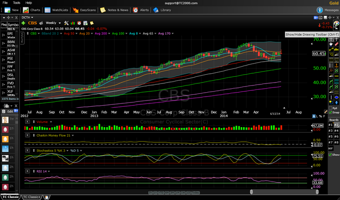The width and height of the screenshot is (340, 200).
Task: Click the New button in toolbar
Action: (x=12, y=10)
